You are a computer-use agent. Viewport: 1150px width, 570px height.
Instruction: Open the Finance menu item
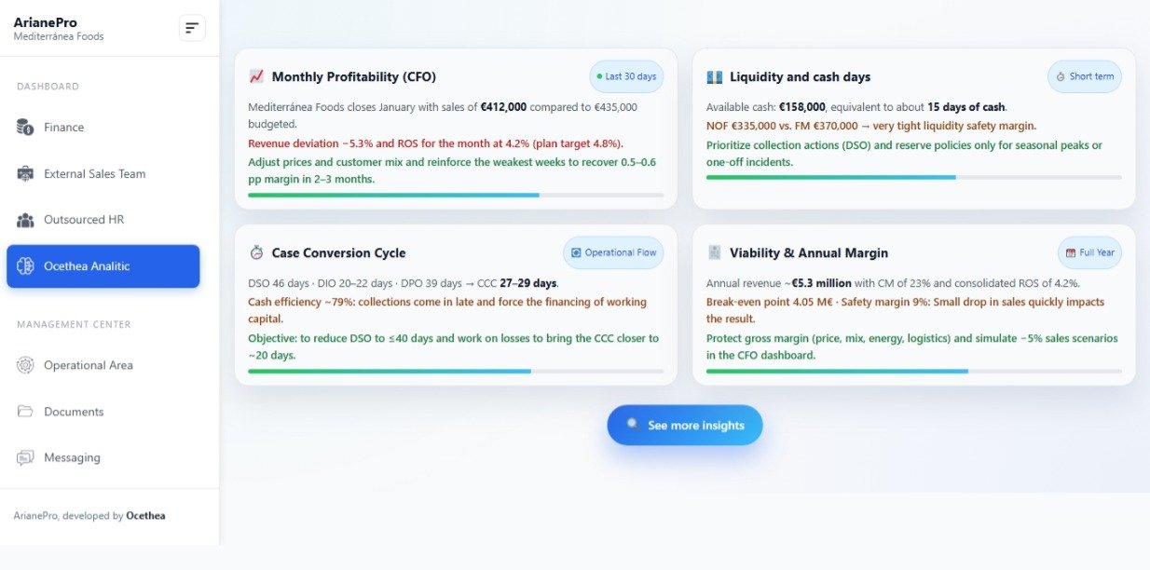click(63, 127)
